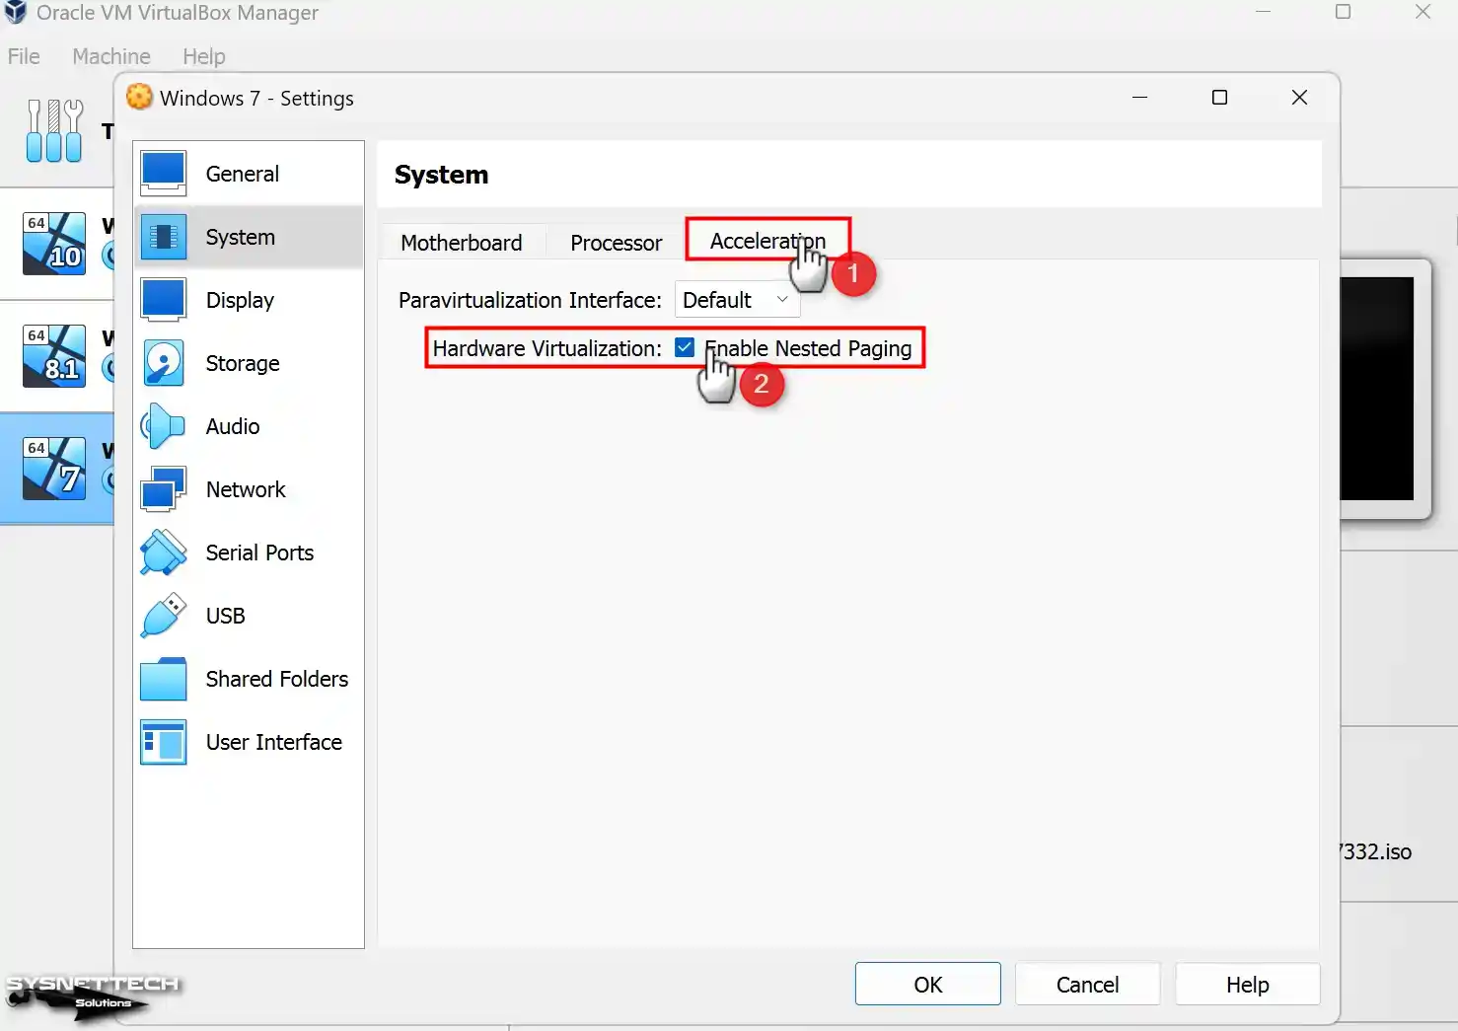This screenshot has width=1458, height=1031.
Task: Click the Settings dialog gear icon
Action: point(140,97)
